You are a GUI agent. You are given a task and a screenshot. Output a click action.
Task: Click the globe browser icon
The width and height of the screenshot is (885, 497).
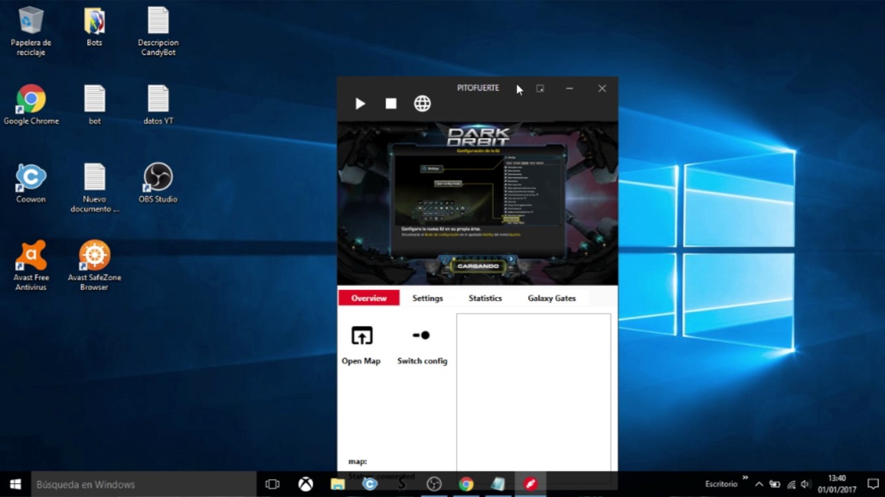pyautogui.click(x=422, y=104)
